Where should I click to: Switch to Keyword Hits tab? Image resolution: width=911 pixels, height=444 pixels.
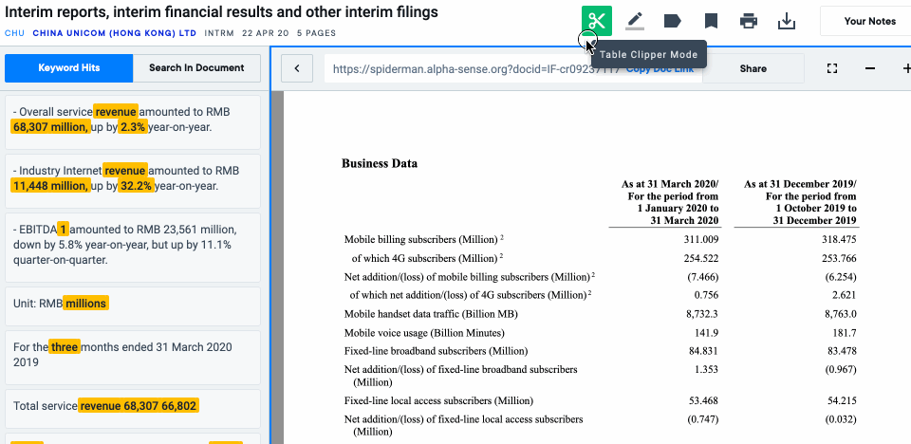pos(69,68)
